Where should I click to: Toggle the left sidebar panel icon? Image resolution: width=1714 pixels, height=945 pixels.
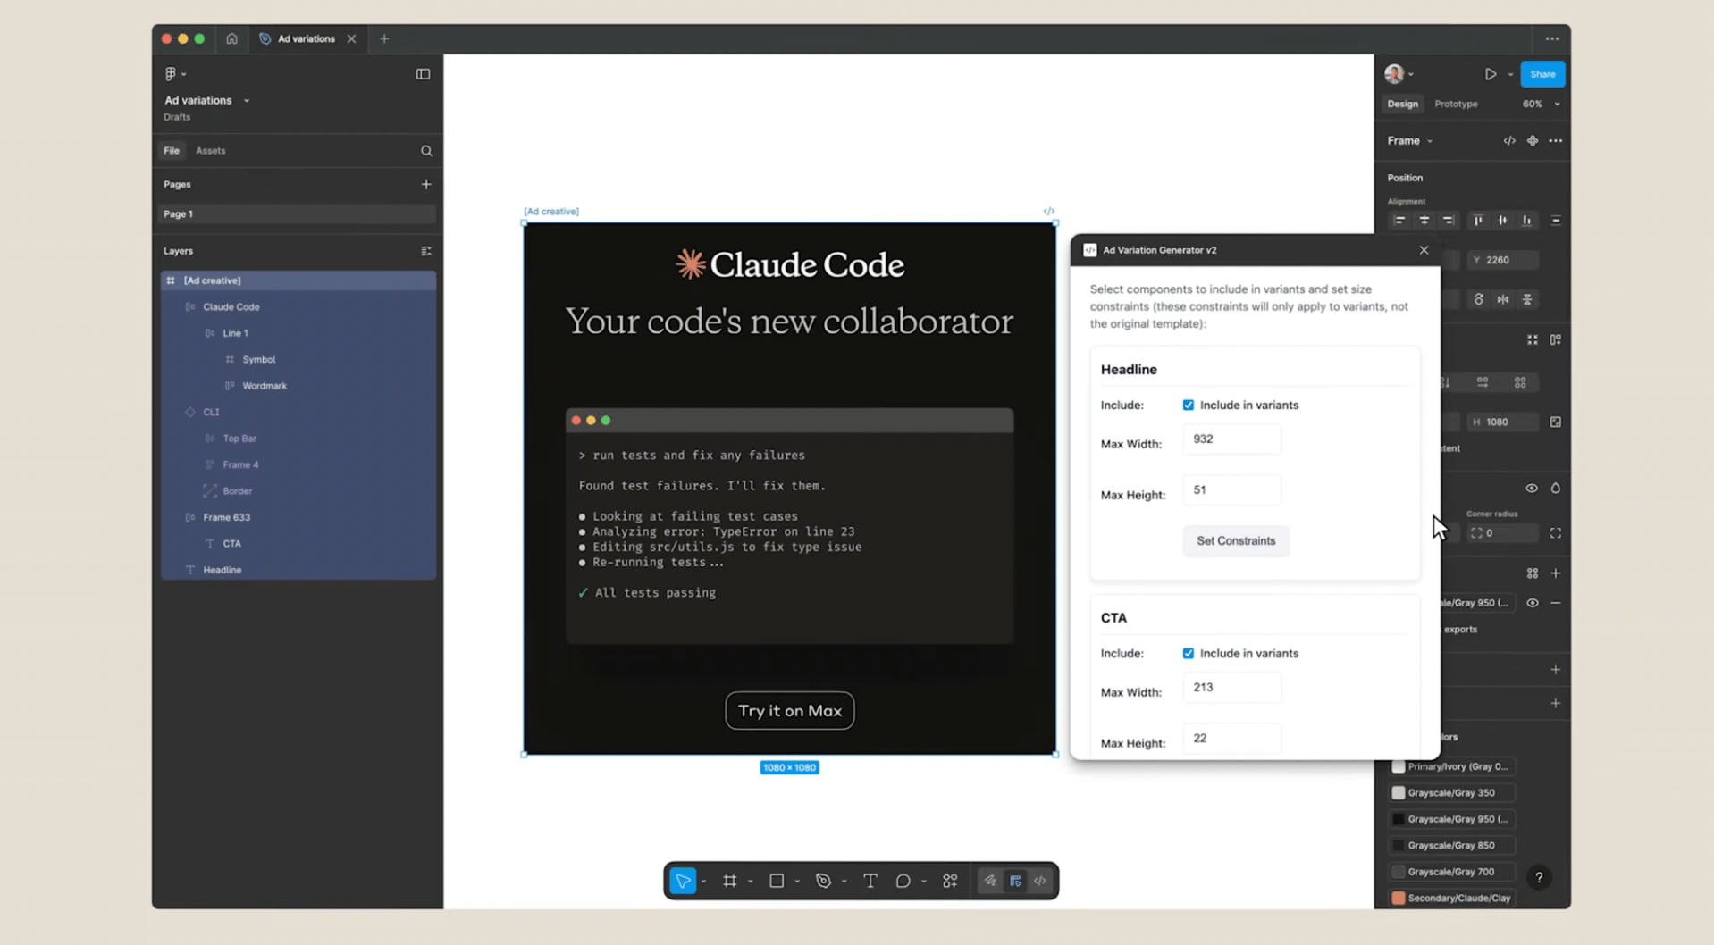coord(424,74)
